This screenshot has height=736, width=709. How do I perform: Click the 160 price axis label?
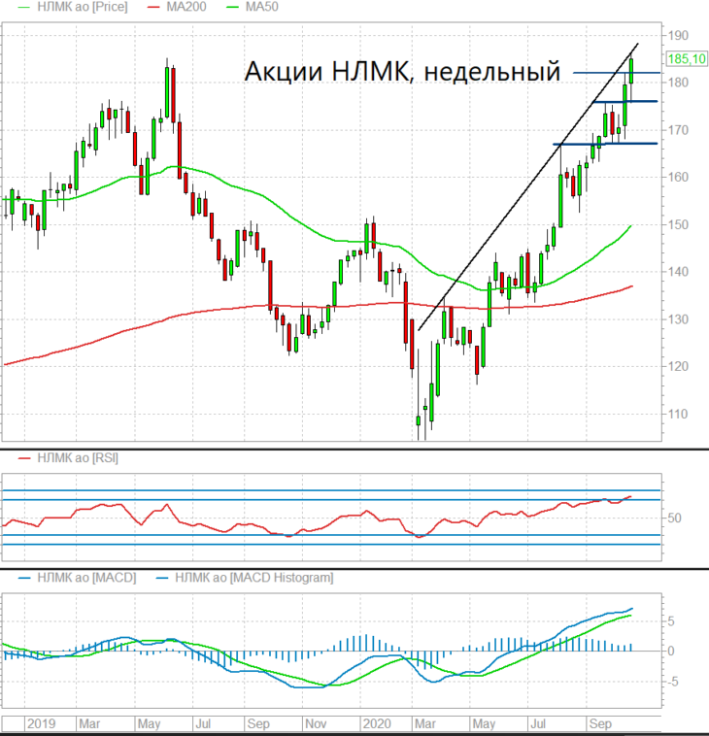click(x=678, y=177)
